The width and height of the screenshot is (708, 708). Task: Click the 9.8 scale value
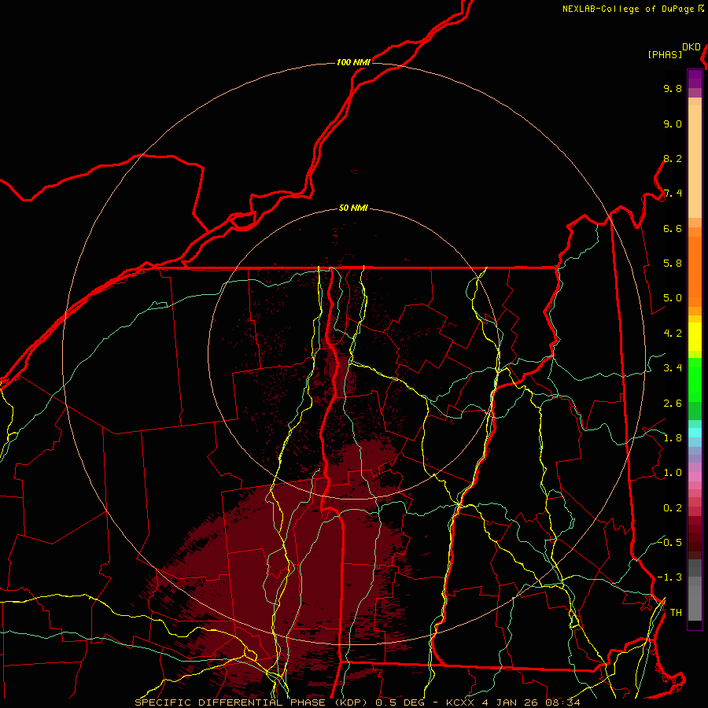tap(673, 88)
